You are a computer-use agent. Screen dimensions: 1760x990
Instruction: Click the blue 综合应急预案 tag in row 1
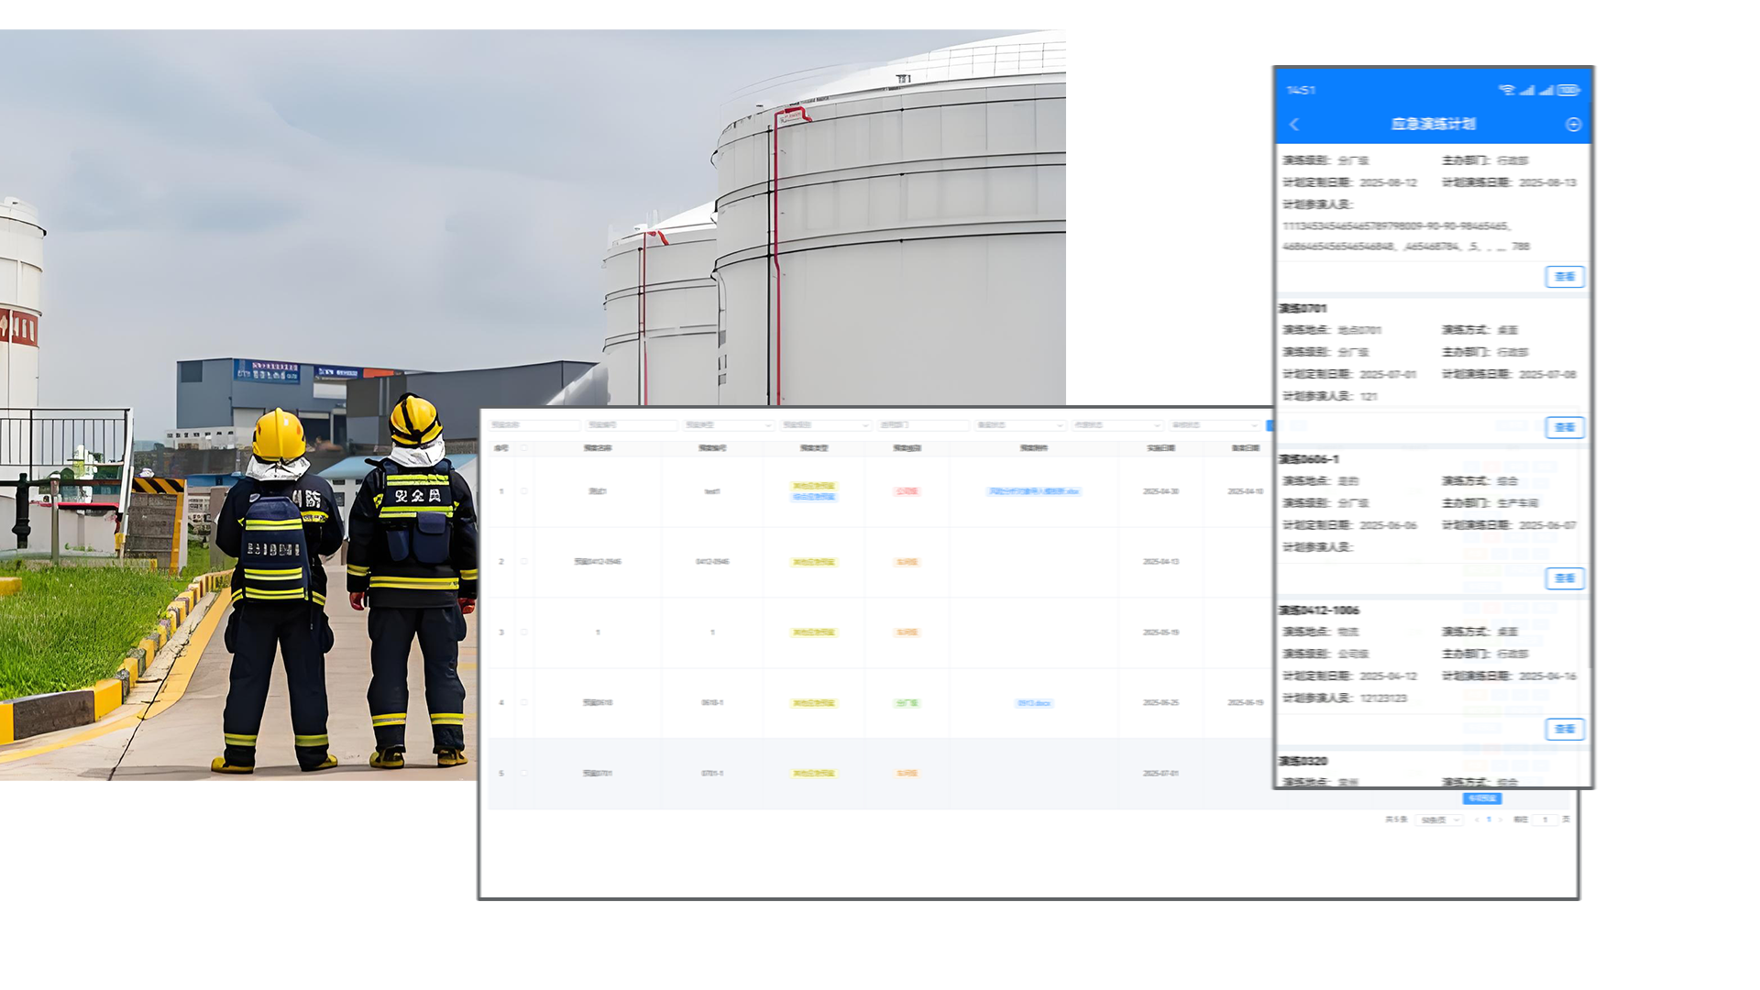point(814,497)
